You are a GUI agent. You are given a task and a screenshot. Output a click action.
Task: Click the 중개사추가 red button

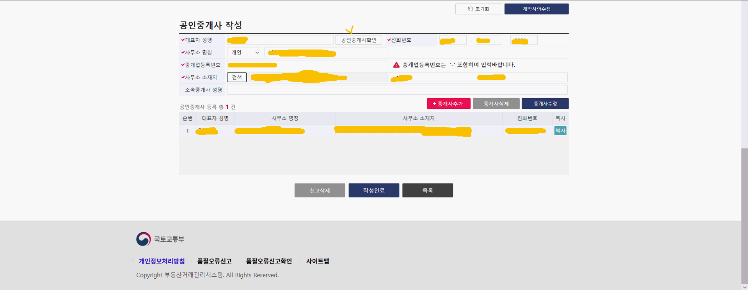[x=448, y=104]
